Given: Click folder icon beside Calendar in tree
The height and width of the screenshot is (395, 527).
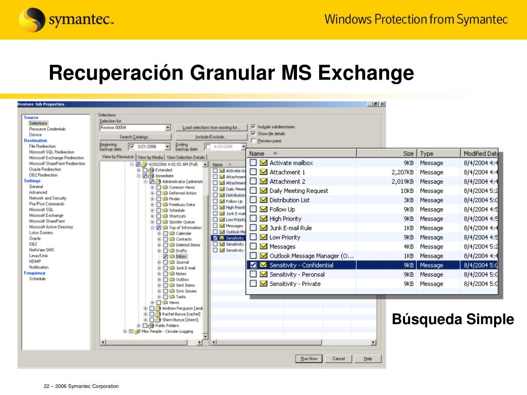Looking at the screenshot, I should point(172,234).
